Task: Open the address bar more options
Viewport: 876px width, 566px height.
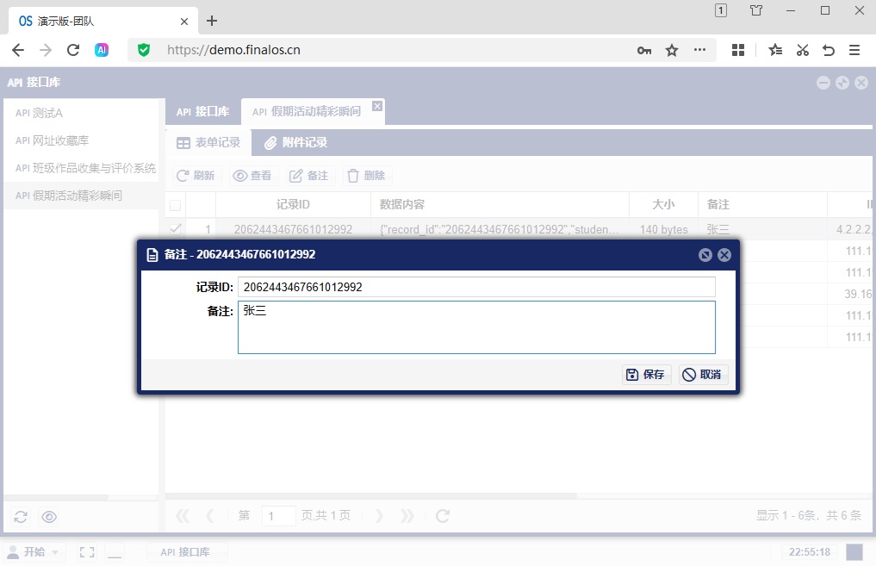Action: (699, 50)
